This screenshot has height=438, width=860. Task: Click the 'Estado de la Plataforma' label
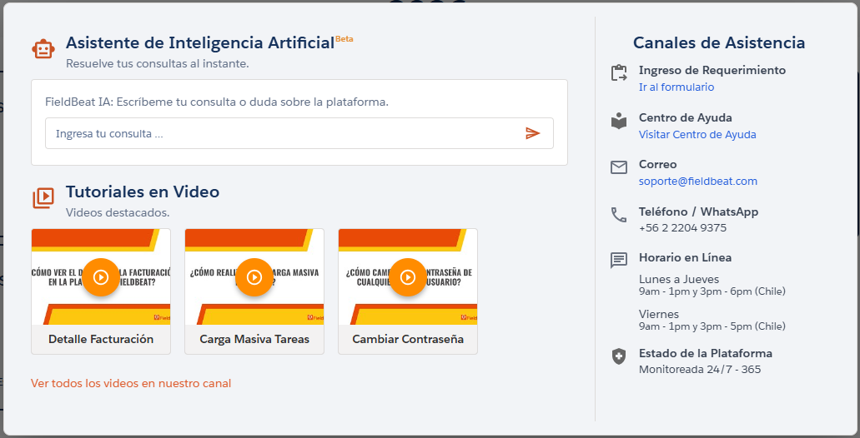706,353
